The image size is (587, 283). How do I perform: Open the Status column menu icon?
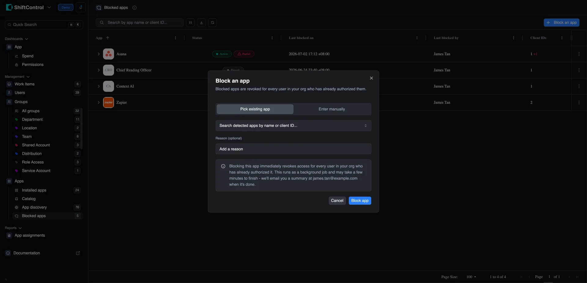coord(272,38)
